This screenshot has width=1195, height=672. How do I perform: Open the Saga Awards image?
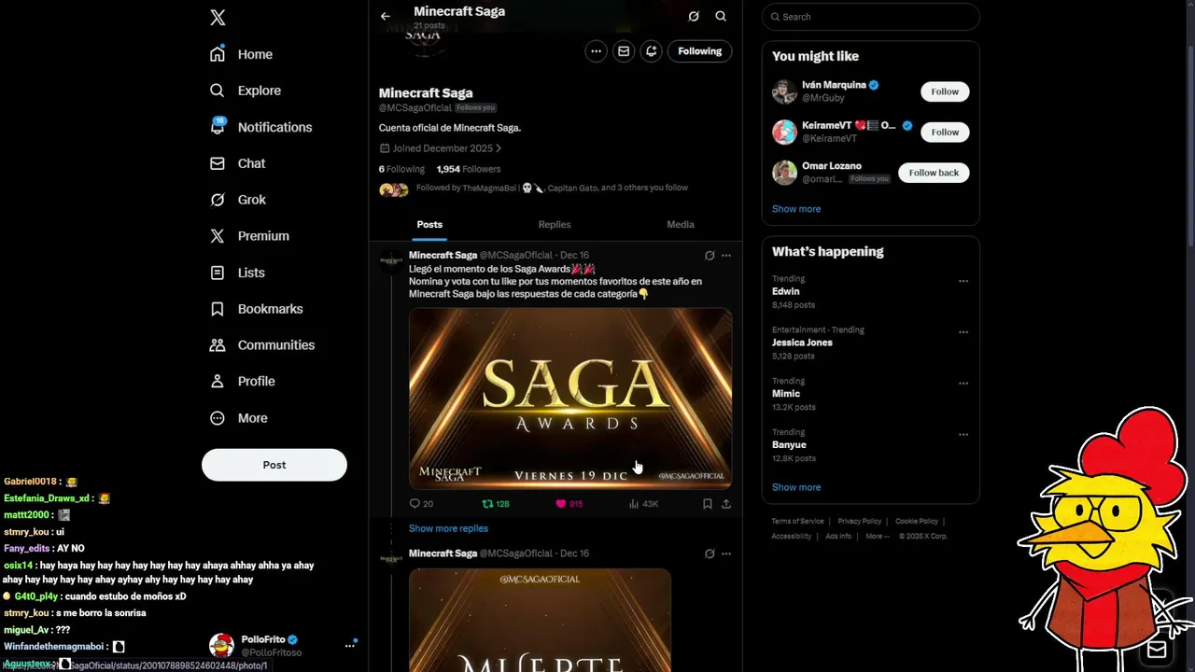point(570,399)
